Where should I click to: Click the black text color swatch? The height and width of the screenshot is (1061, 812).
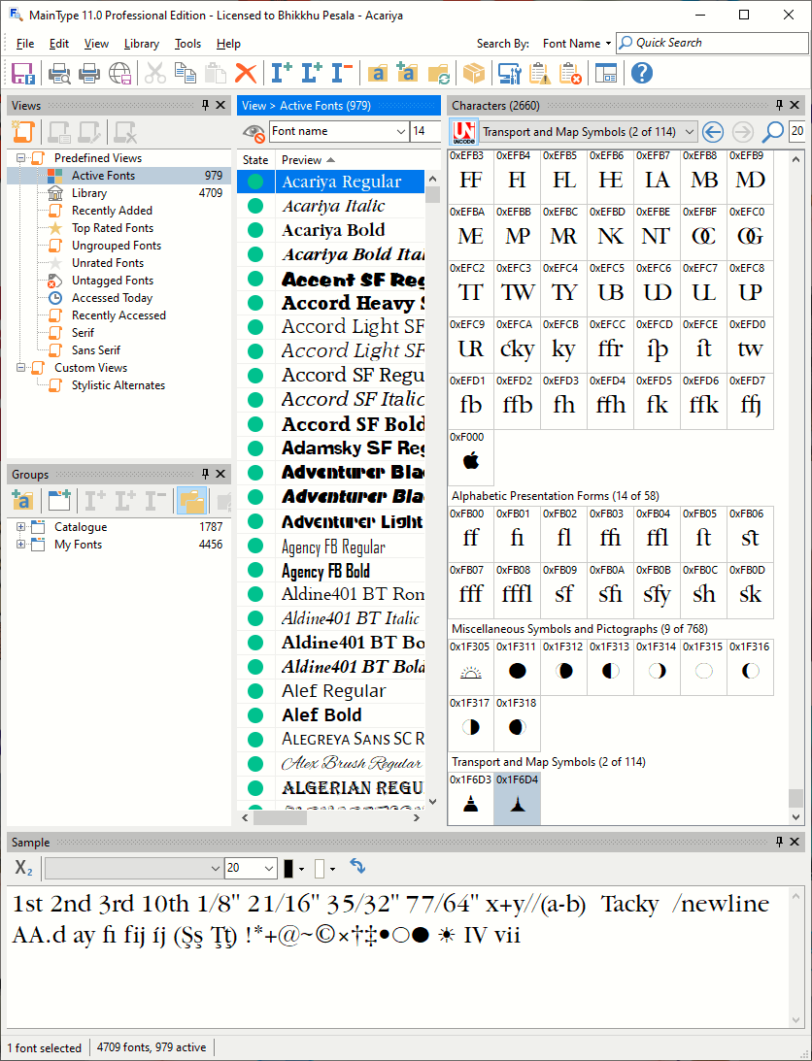point(288,868)
